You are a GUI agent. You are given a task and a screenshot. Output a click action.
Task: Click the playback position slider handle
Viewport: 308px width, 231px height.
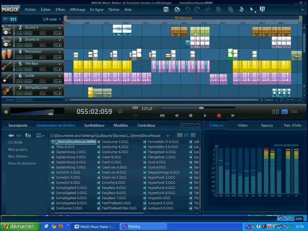click(x=201, y=108)
